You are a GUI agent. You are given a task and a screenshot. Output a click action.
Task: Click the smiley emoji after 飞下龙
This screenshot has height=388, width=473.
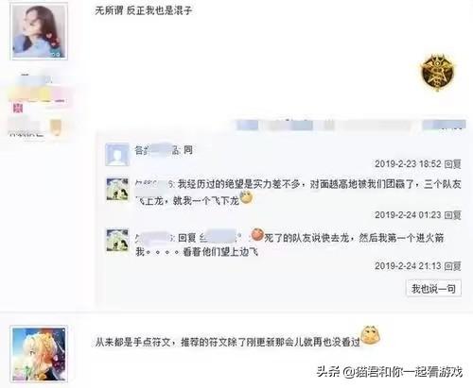click(246, 198)
